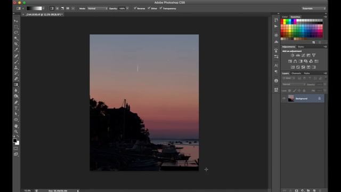Open the Character panel icon

click(276, 65)
